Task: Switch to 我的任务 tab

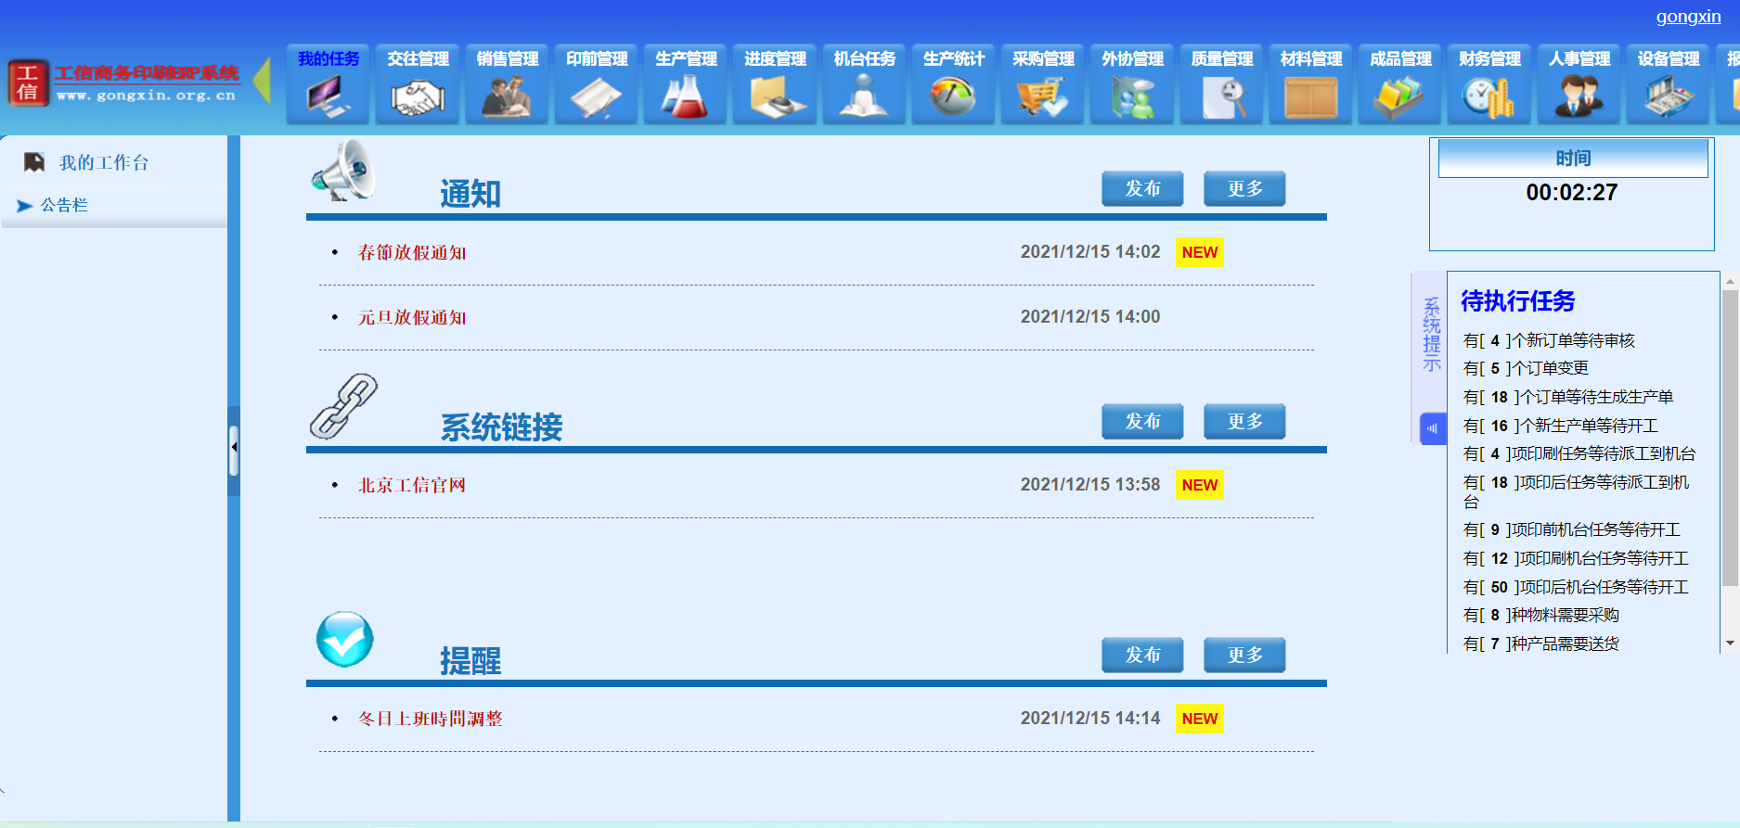Action: [x=329, y=59]
